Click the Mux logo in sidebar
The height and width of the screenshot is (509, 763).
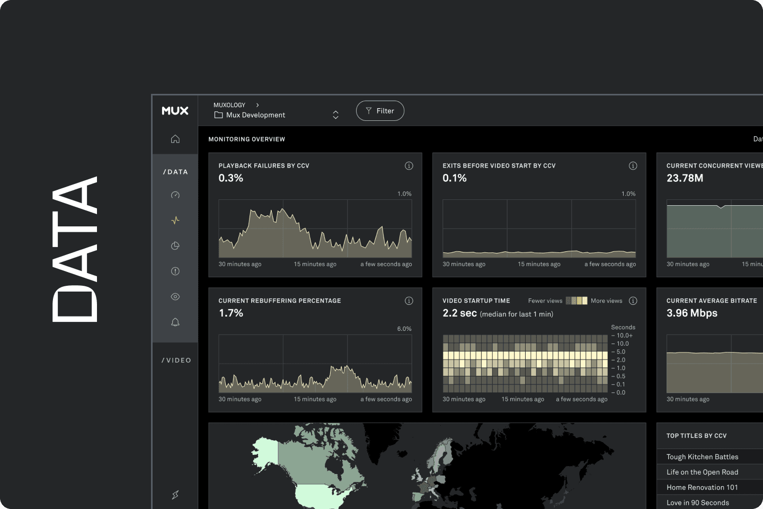[x=175, y=111]
